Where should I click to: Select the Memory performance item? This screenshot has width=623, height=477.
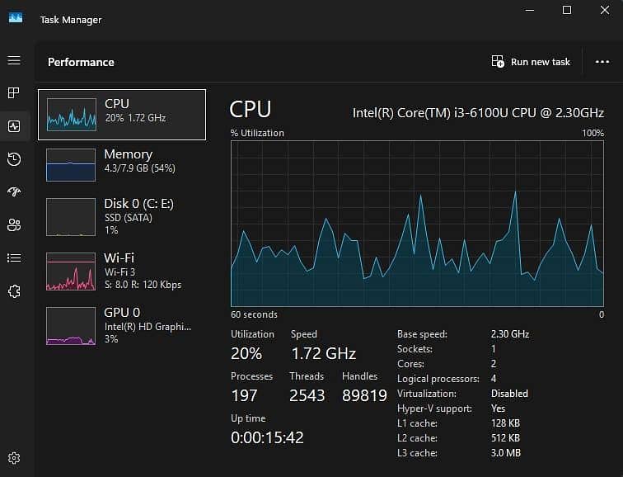coord(122,164)
